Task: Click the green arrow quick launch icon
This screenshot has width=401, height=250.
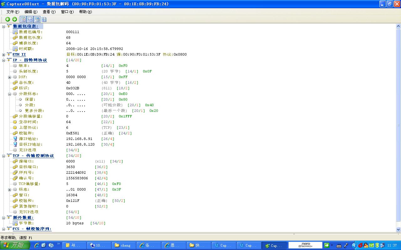Action: point(327,245)
